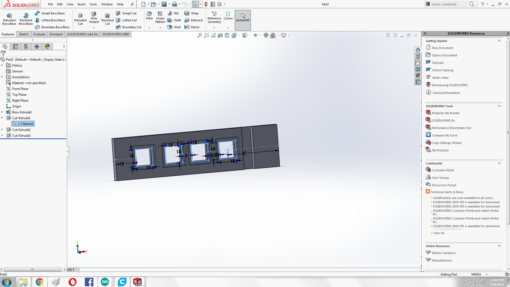
Task: Click the Mirror tool
Action: pos(192,27)
